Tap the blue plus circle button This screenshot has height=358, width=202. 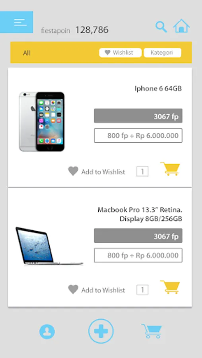[101, 331]
